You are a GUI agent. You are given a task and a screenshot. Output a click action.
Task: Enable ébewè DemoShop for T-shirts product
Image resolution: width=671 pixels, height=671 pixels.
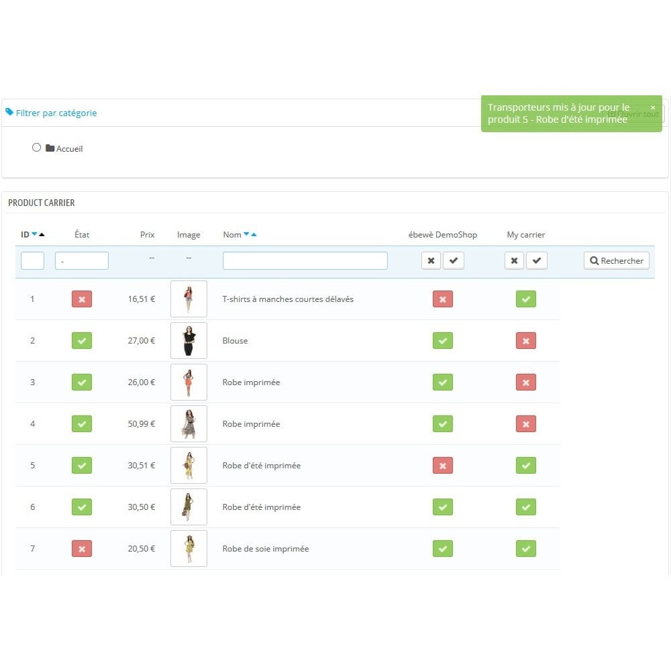pyautogui.click(x=443, y=299)
